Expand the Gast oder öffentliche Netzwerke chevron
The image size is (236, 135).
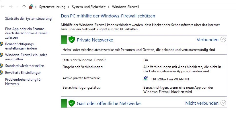(x=223, y=103)
